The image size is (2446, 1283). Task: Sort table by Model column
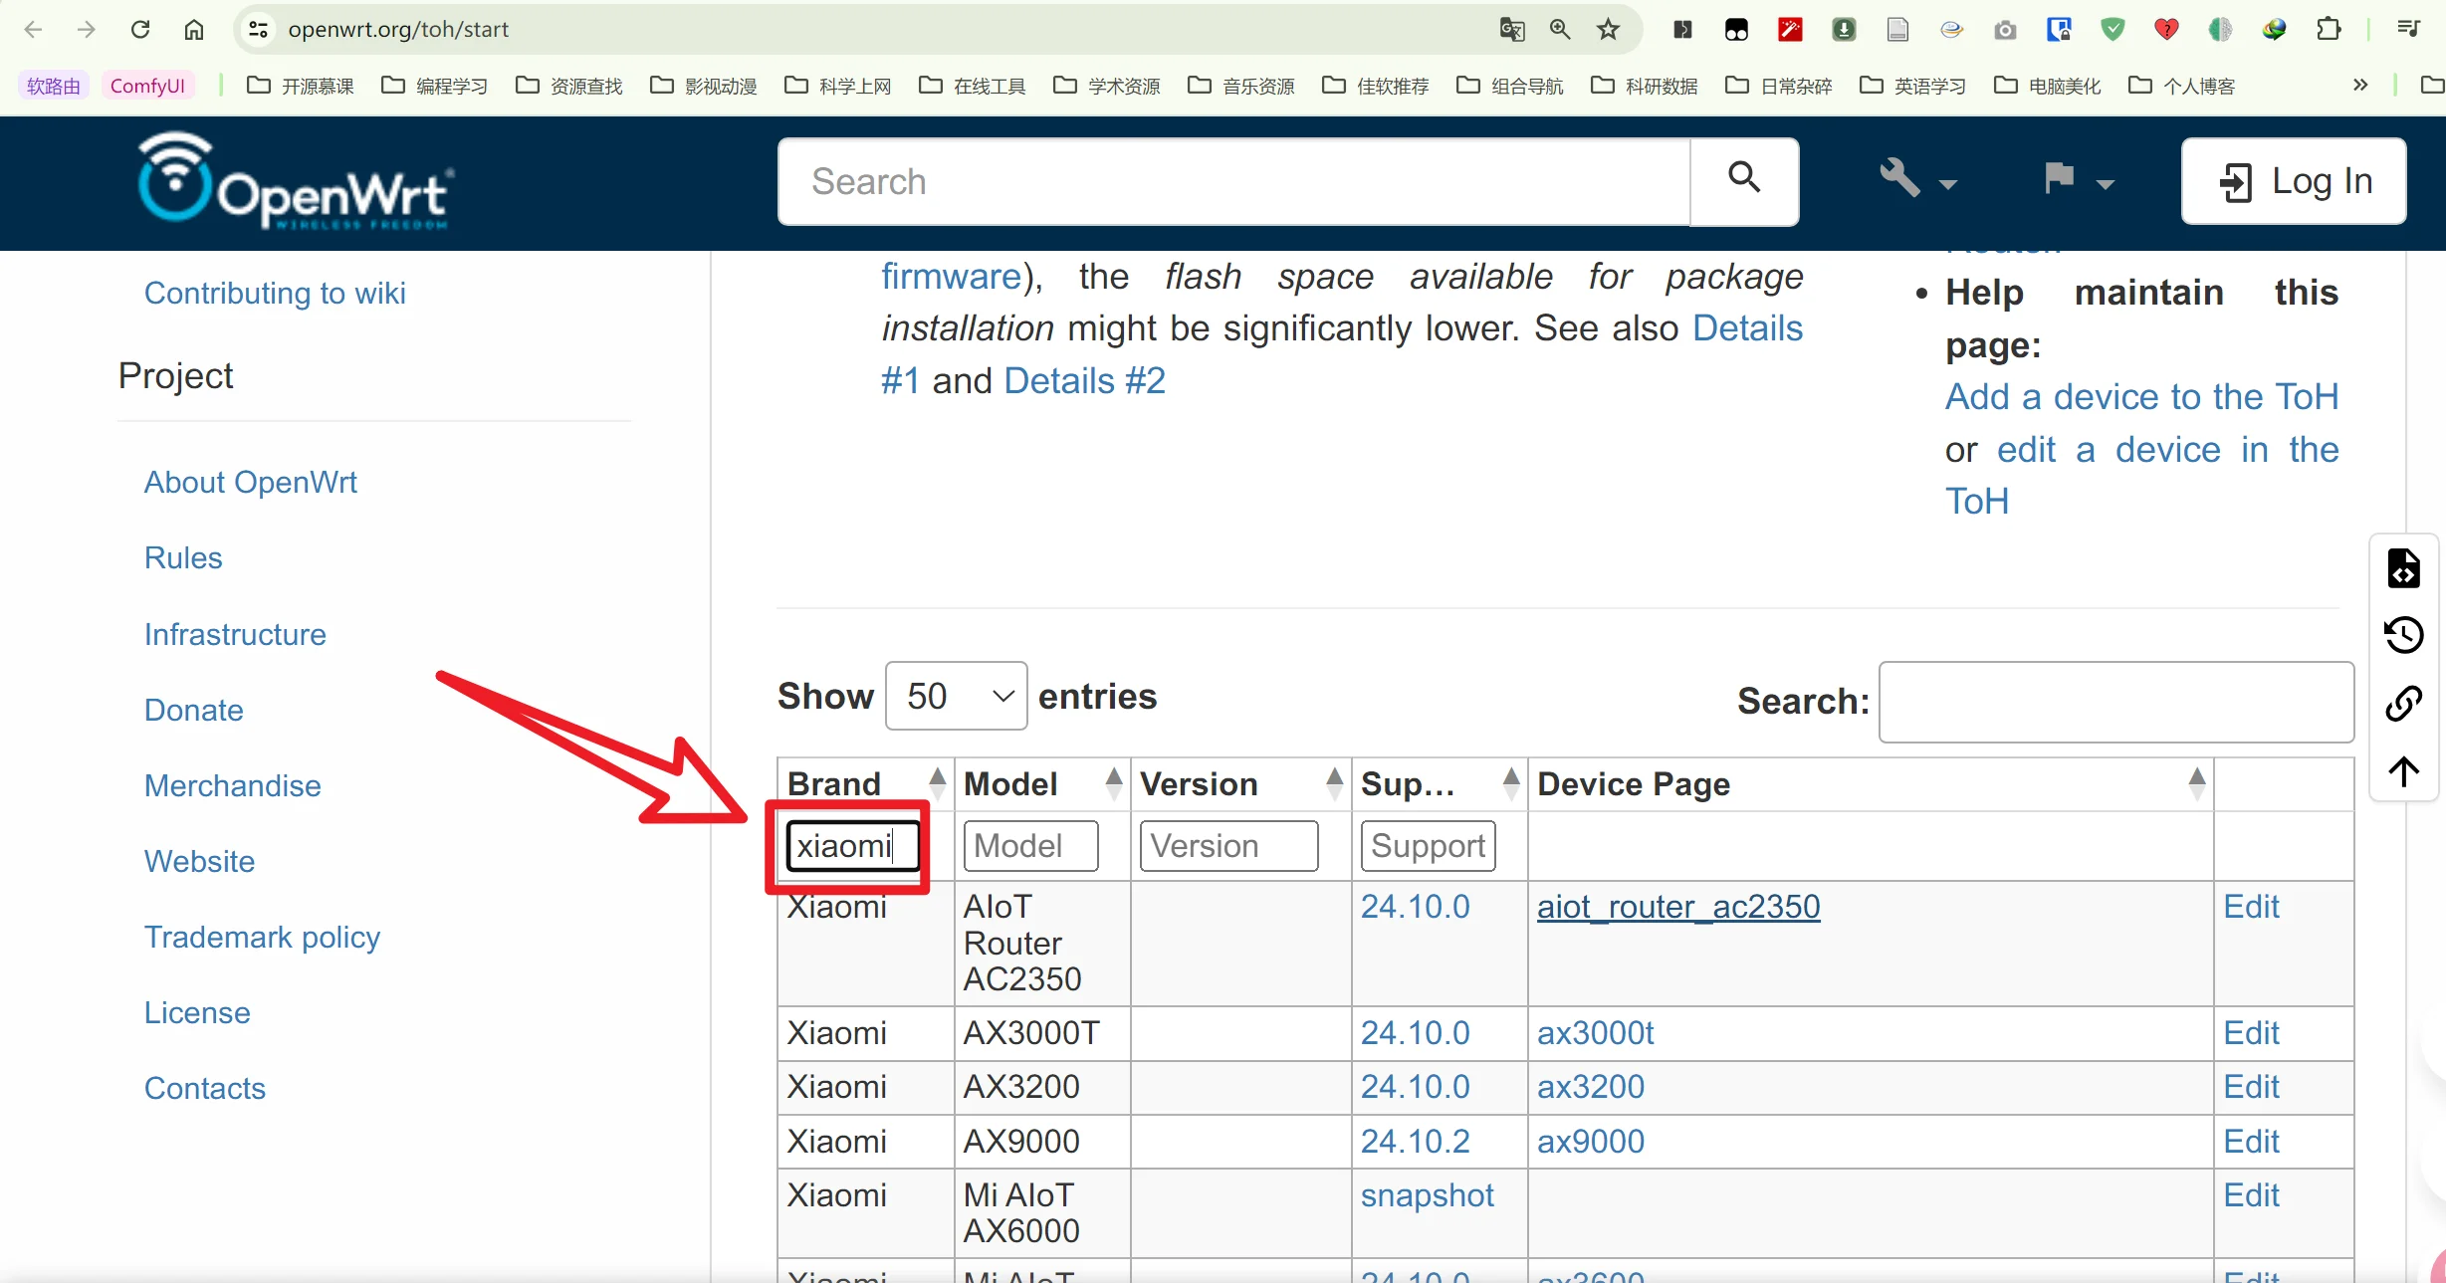click(1042, 784)
